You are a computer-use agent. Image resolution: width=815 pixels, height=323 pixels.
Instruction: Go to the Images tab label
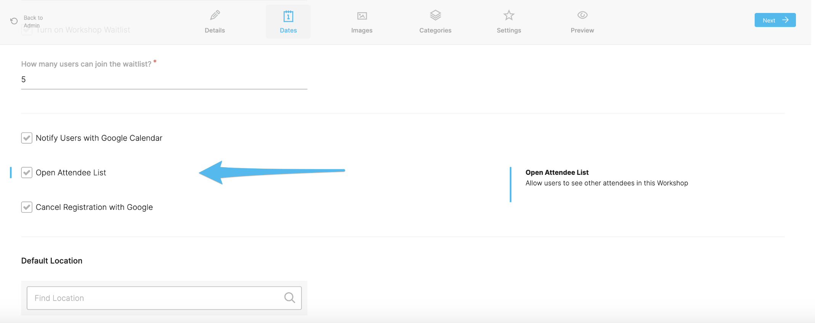point(362,30)
